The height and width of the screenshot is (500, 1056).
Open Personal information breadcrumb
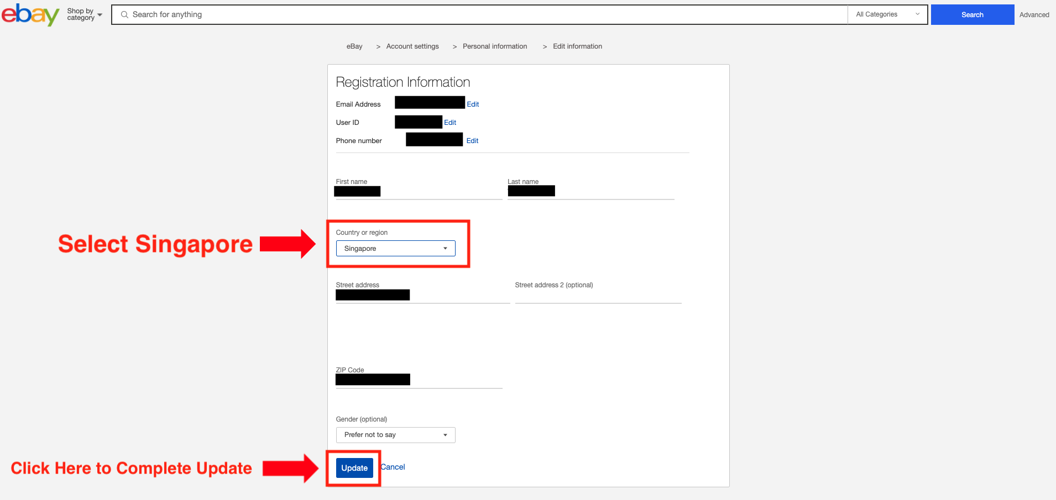coord(495,46)
